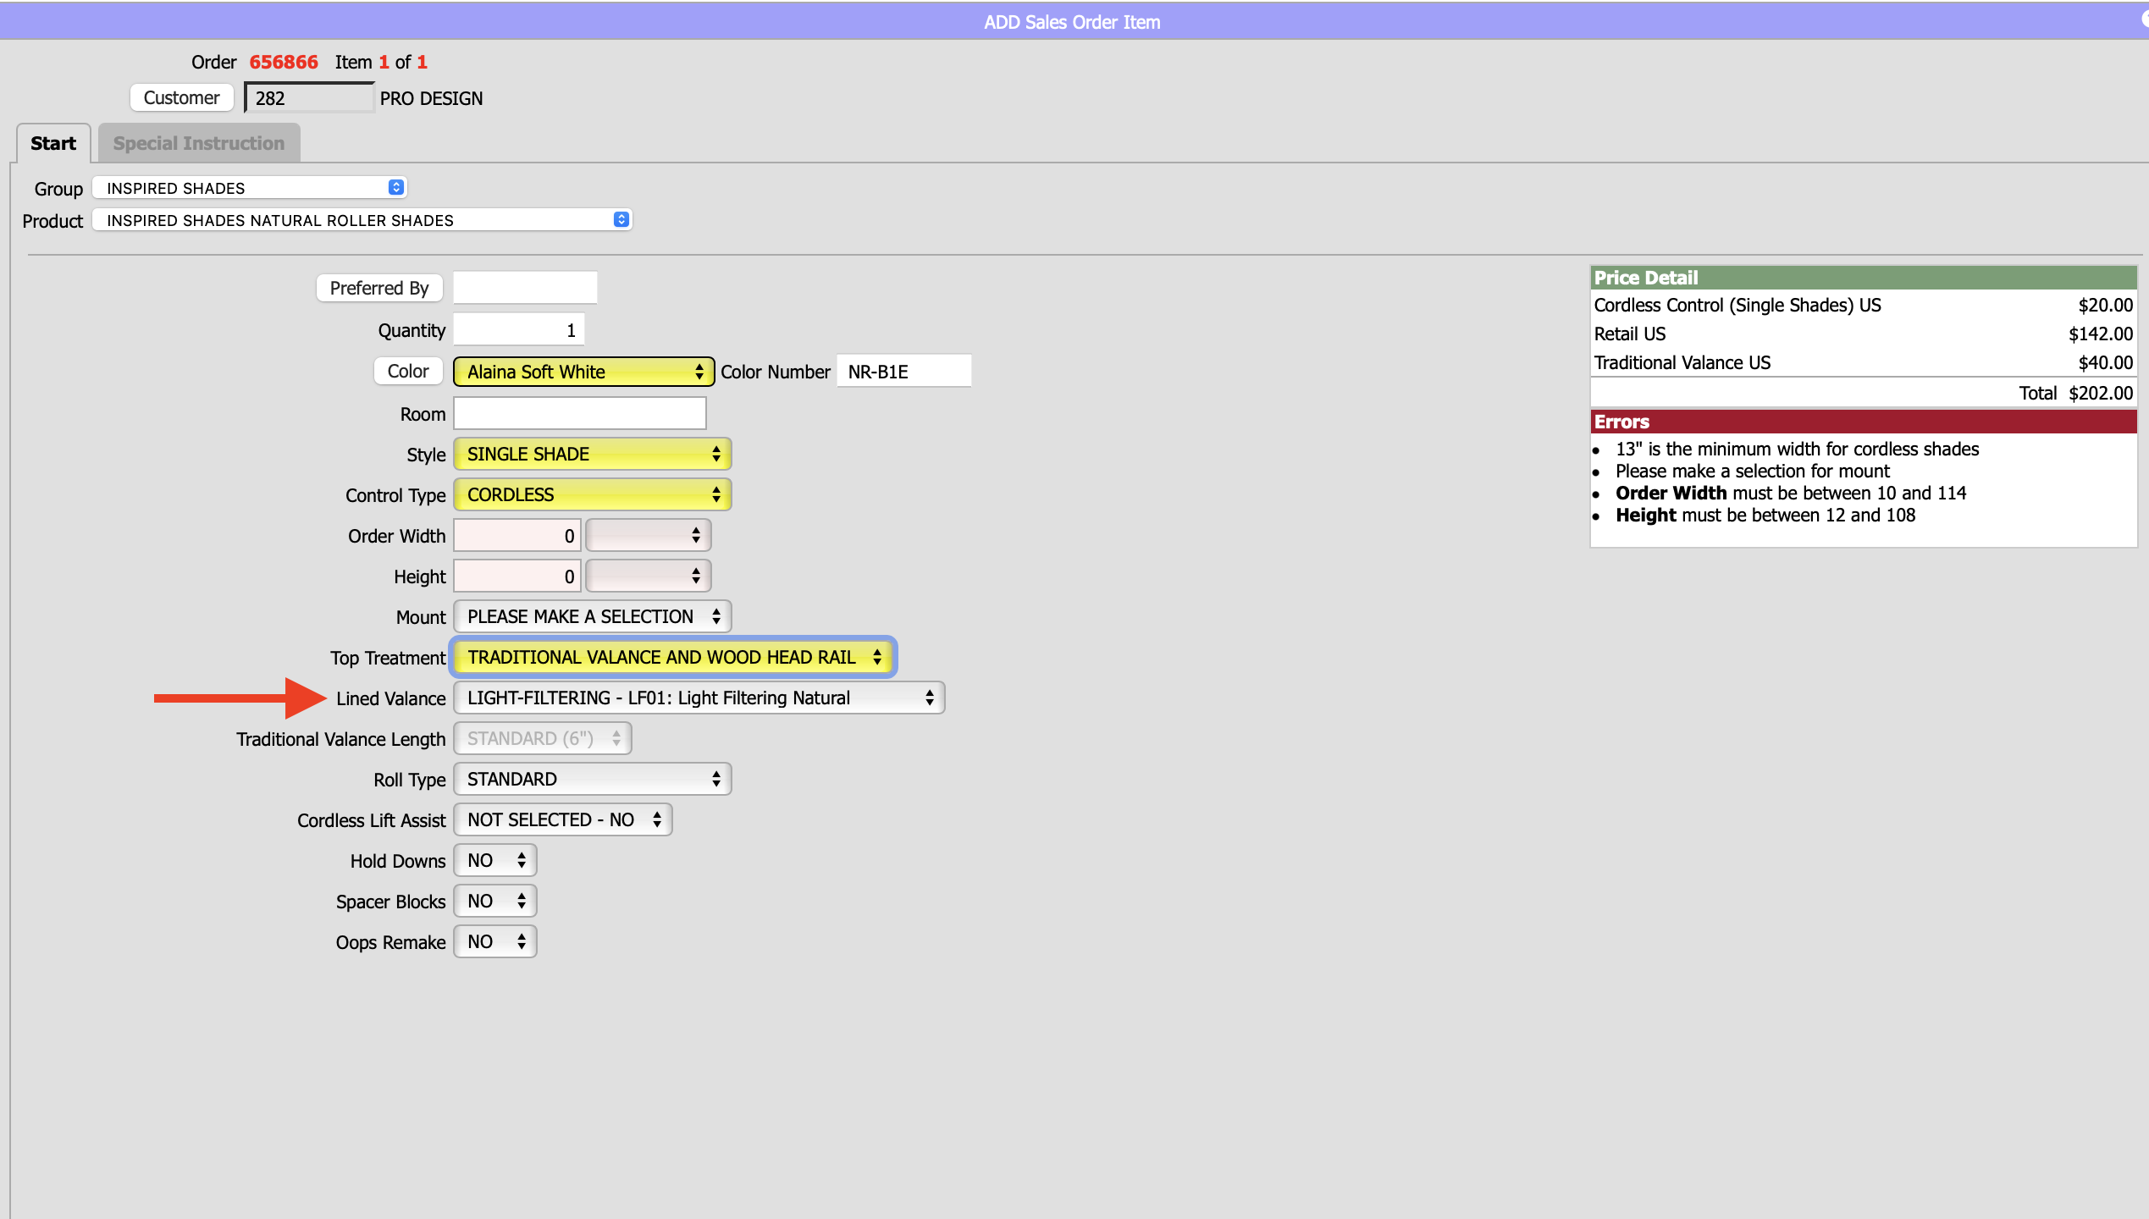The width and height of the screenshot is (2149, 1219).
Task: Open the Product dropdown for roller shades
Action: (x=362, y=220)
